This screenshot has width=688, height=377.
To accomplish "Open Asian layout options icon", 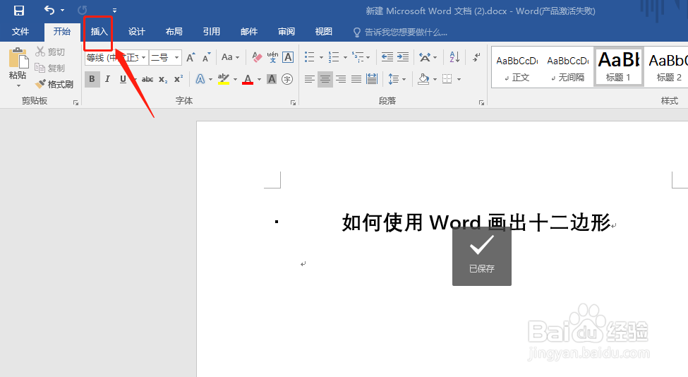I will coord(428,57).
